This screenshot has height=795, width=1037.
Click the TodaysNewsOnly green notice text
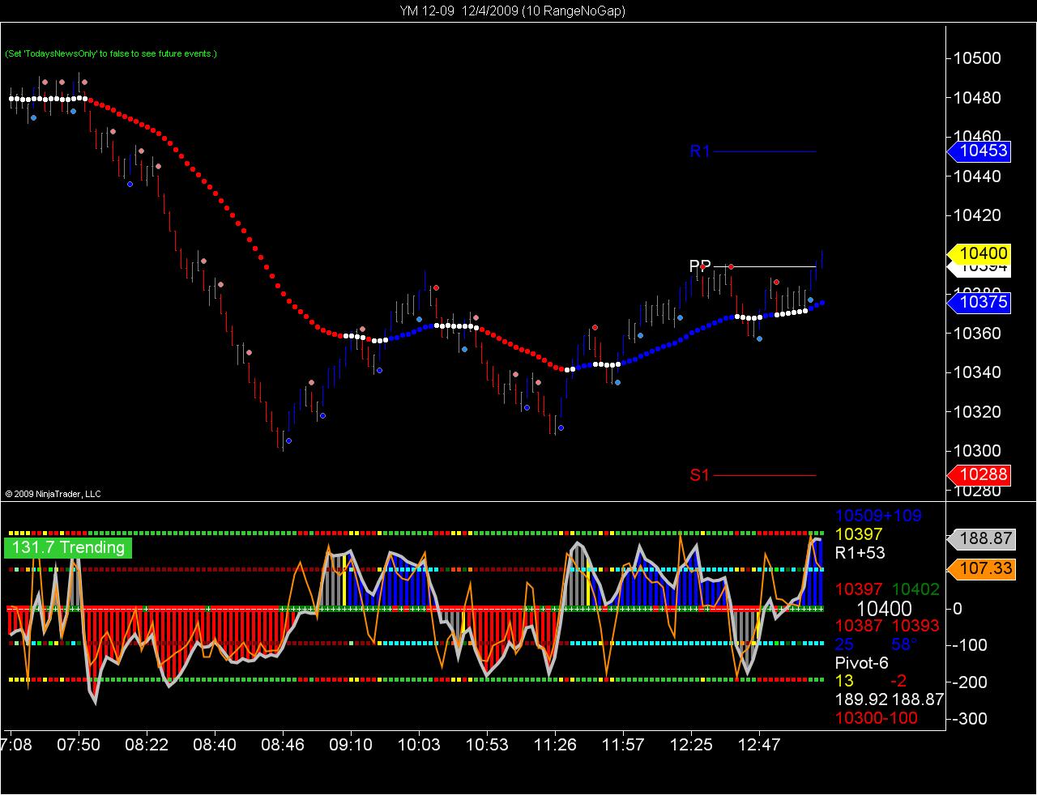(111, 53)
